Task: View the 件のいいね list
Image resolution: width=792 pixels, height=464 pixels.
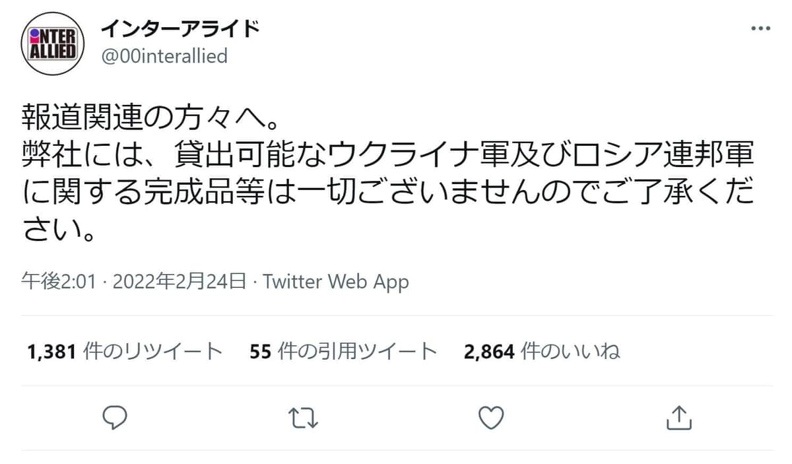Action: [x=570, y=351]
